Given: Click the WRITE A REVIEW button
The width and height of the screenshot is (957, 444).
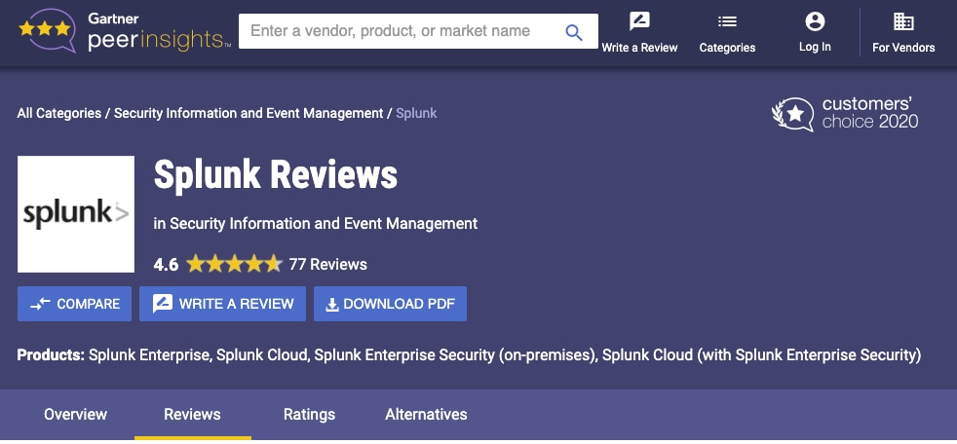Looking at the screenshot, I should (222, 304).
